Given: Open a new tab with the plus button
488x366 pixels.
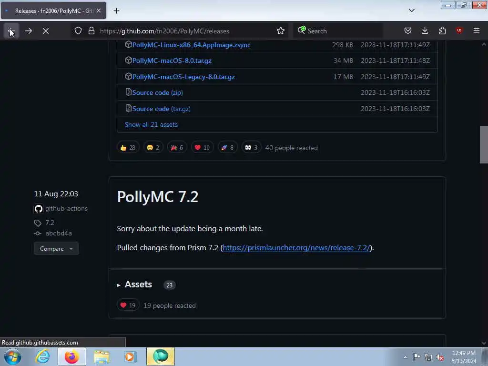Looking at the screenshot, I should [116, 11].
